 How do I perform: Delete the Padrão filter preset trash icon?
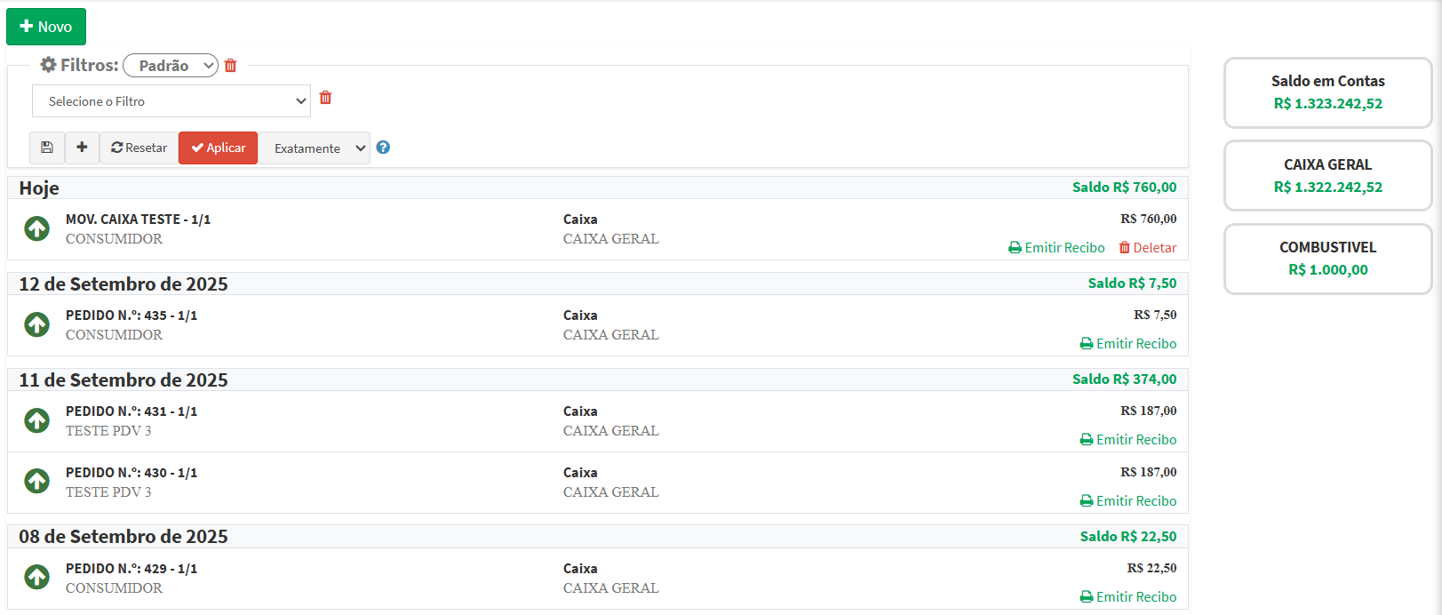click(x=231, y=66)
